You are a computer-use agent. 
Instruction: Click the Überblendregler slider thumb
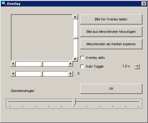(x=74, y=102)
